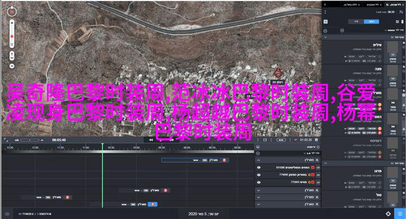The width and height of the screenshot is (406, 219).
Task: Select the timeline clip with the blue badge
Action: pyautogui.click(x=123, y=204)
